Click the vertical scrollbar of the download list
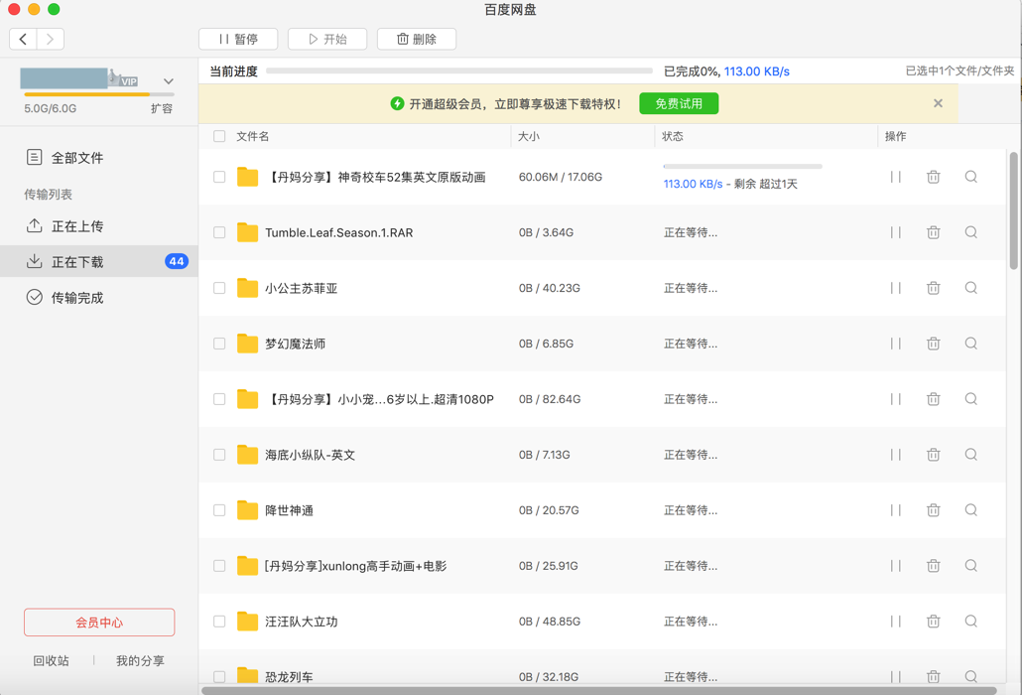 point(1013,210)
